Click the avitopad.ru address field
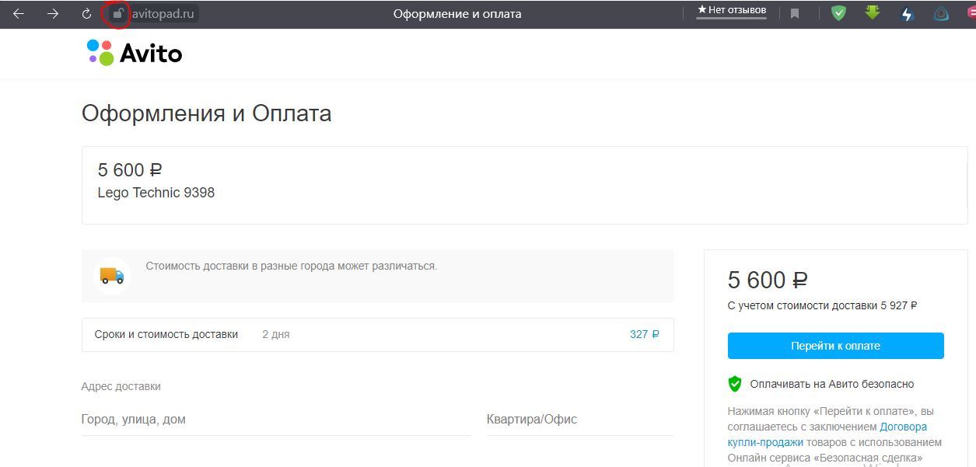This screenshot has width=976, height=467. click(x=163, y=14)
